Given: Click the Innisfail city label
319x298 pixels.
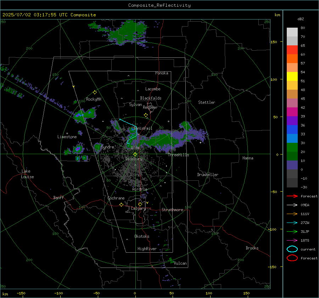Looking at the screenshot, I should pyautogui.click(x=143, y=128).
